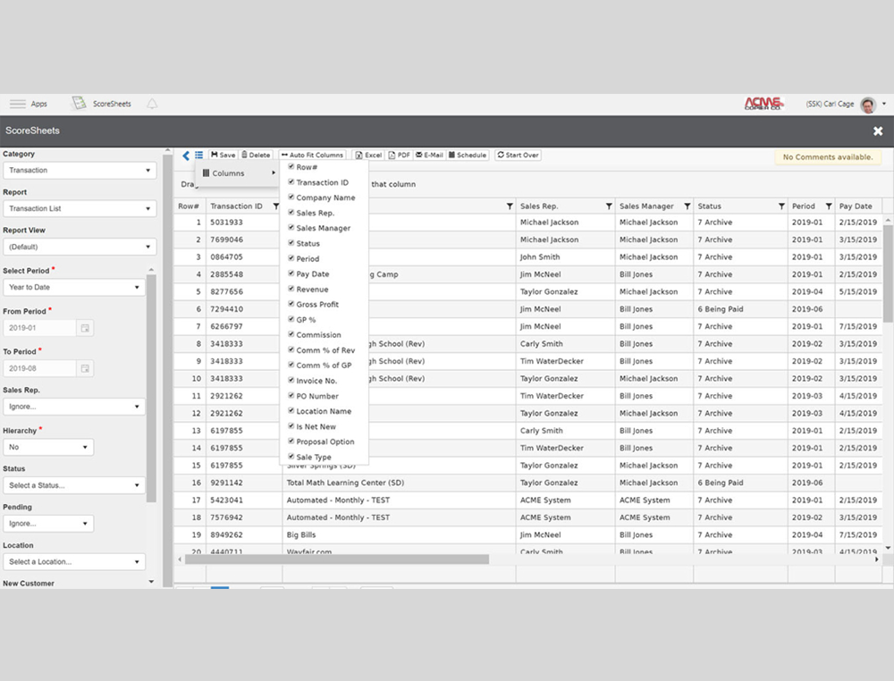The width and height of the screenshot is (894, 681).
Task: Click the horizontal grid scrollbar
Action: (336, 559)
